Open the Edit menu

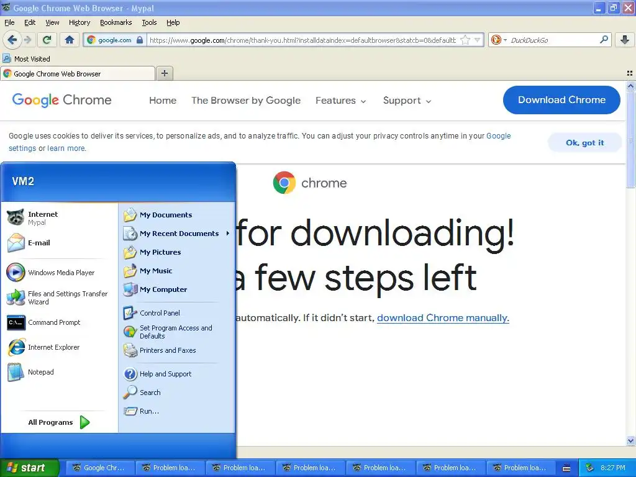click(30, 22)
